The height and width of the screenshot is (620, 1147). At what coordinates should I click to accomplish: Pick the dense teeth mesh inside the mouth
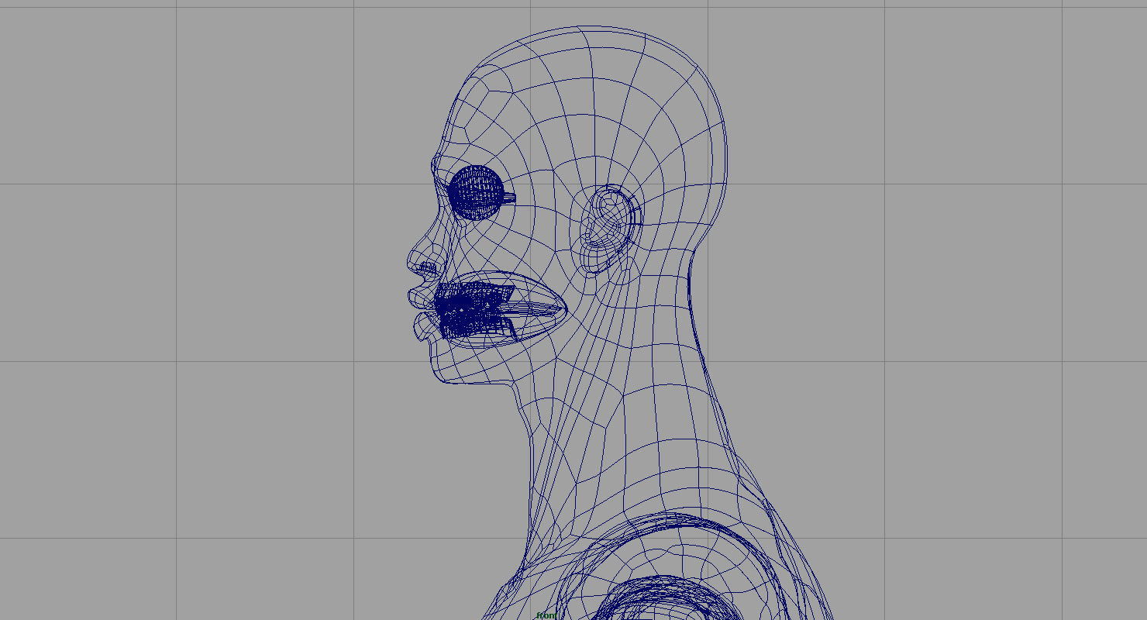click(474, 309)
